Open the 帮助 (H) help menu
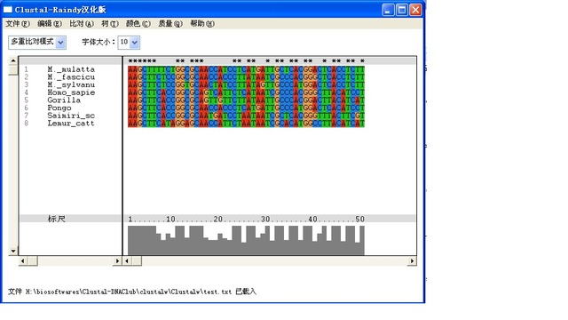 click(202, 24)
